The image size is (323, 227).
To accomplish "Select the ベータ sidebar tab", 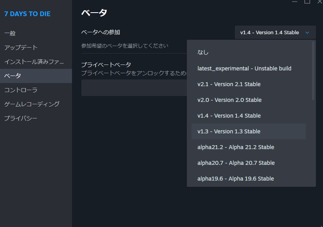I will [x=36, y=76].
